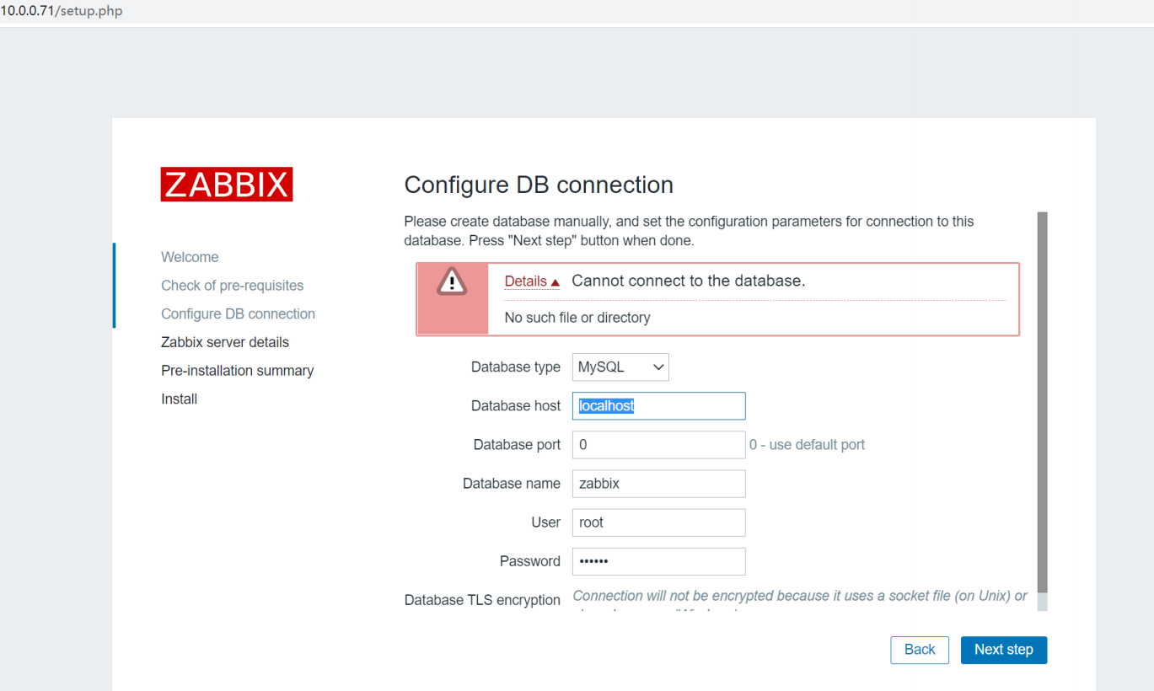Select the Welcome step in sidebar
The image size is (1154, 691).
(190, 257)
